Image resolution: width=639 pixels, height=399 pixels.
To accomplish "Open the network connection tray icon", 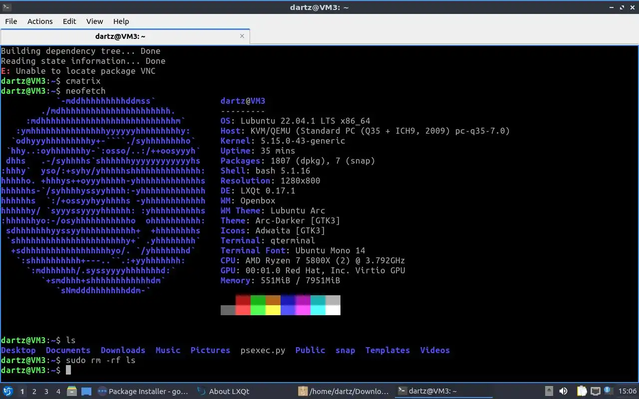I will [595, 391].
